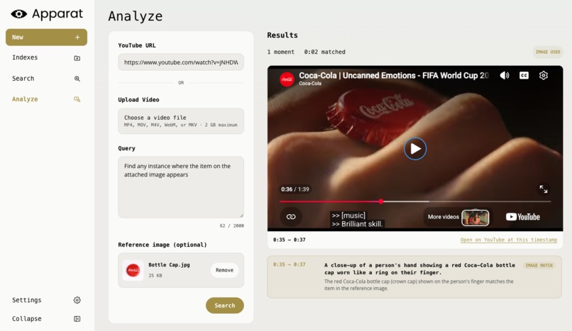Toggle closed captions CC button
Viewport: 572px width, 331px height.
pyautogui.click(x=524, y=75)
